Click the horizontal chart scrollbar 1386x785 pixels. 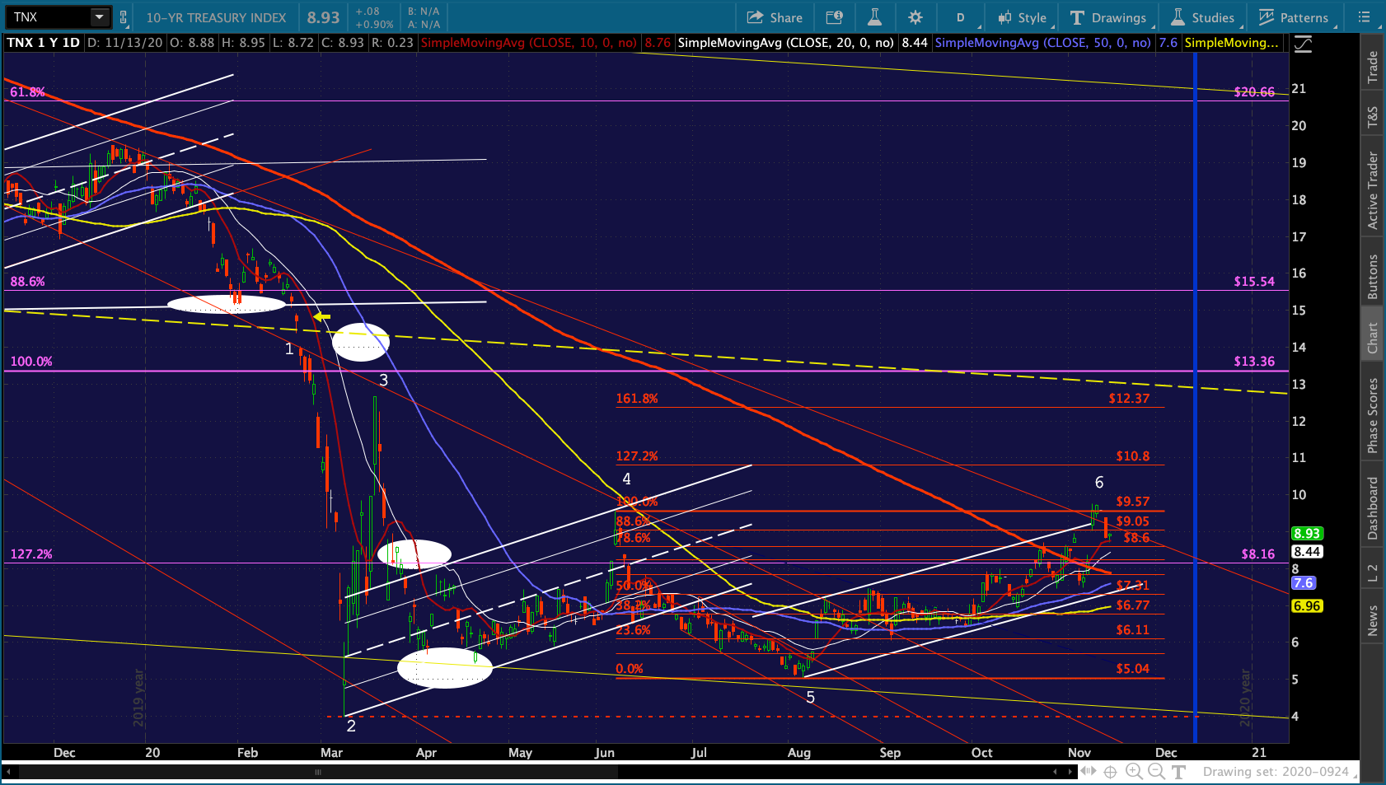pyautogui.click(x=318, y=772)
